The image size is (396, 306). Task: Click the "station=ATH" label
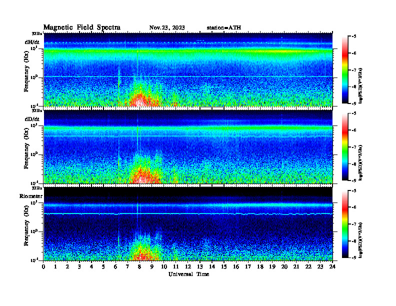point(224,28)
